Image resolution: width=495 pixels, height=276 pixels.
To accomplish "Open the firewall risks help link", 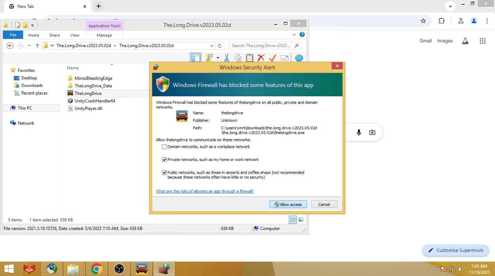I will (x=205, y=191).
